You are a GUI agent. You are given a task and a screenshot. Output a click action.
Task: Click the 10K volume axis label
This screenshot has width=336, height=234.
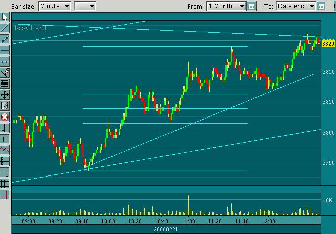(x=328, y=200)
